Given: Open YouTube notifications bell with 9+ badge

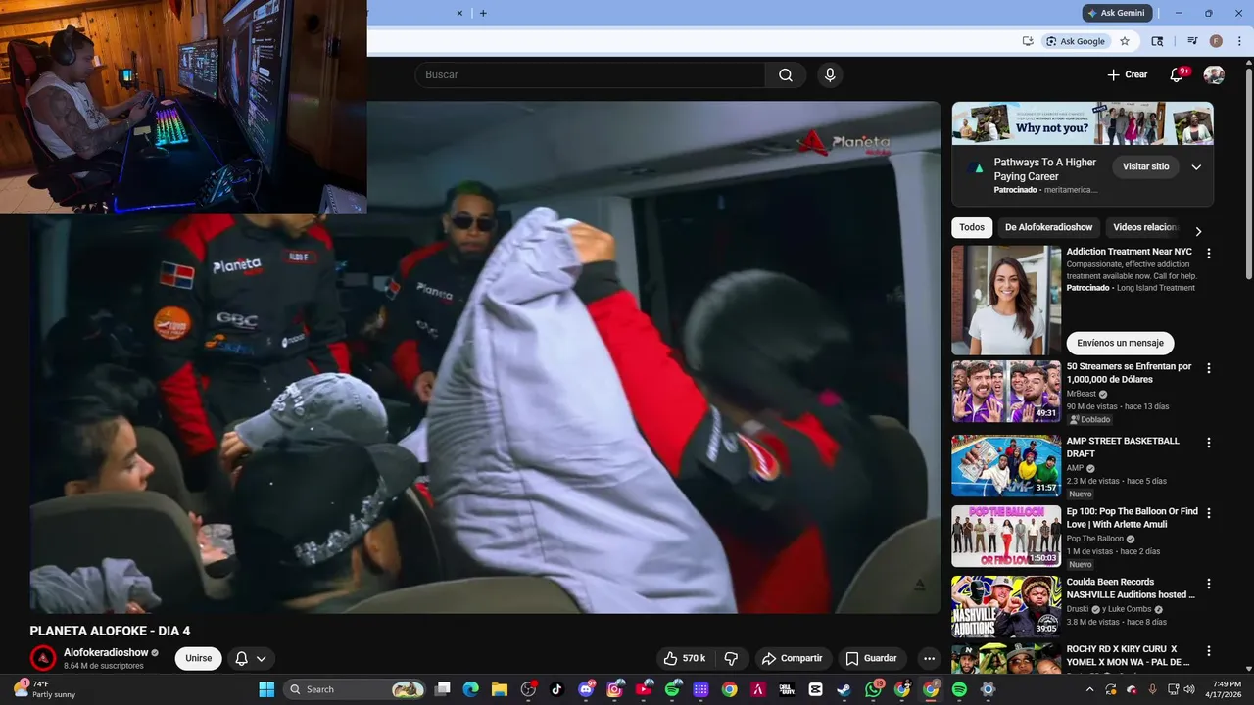Looking at the screenshot, I should pos(1179,74).
